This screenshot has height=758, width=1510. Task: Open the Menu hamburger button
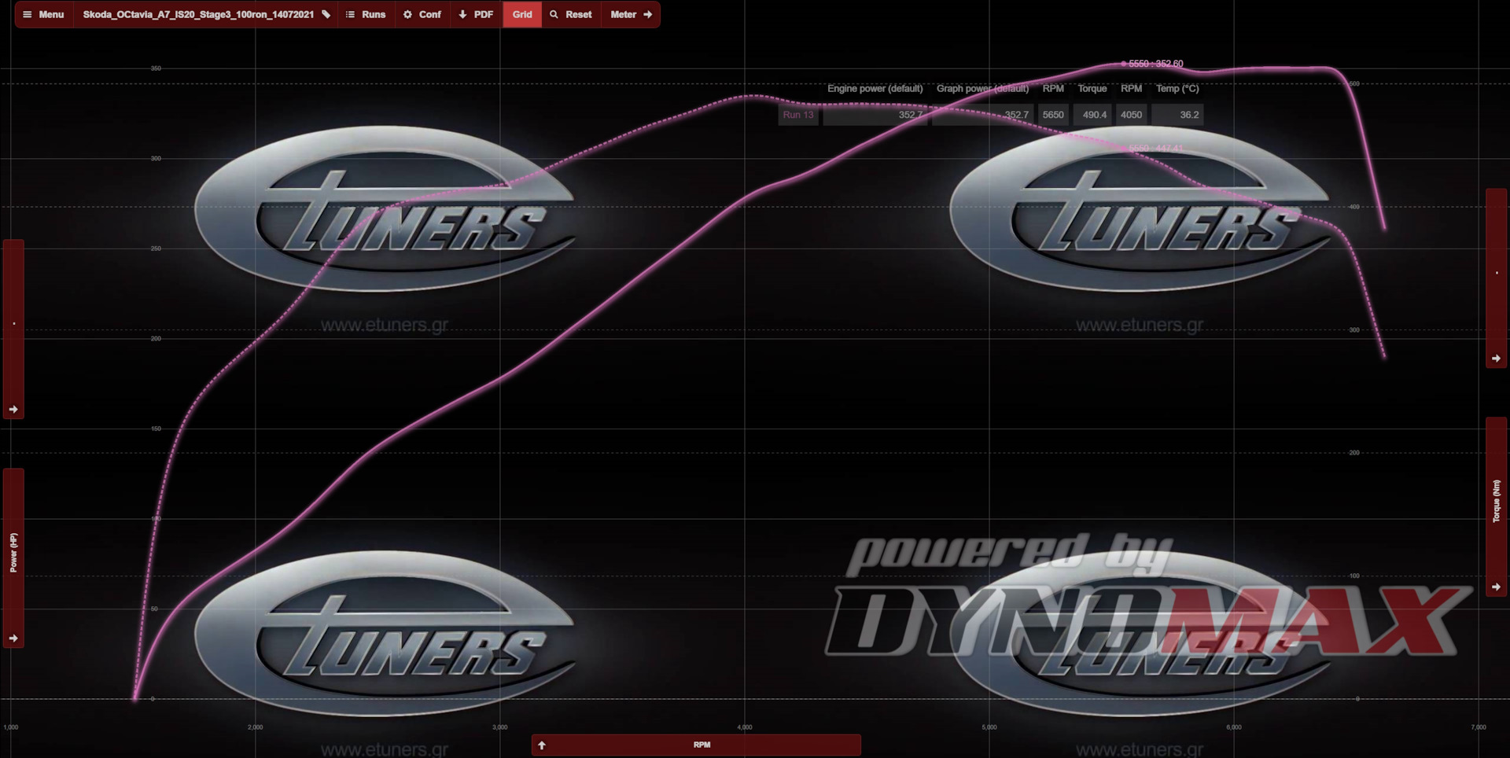43,14
